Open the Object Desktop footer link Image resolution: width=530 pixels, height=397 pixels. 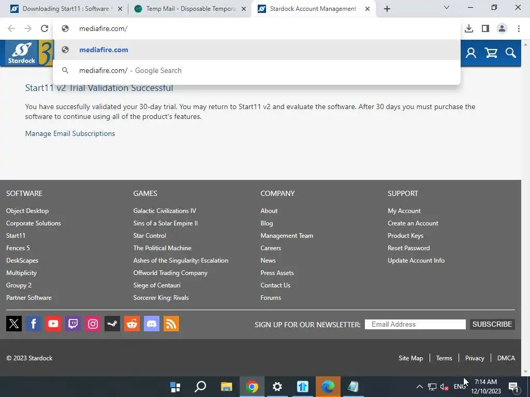27,211
